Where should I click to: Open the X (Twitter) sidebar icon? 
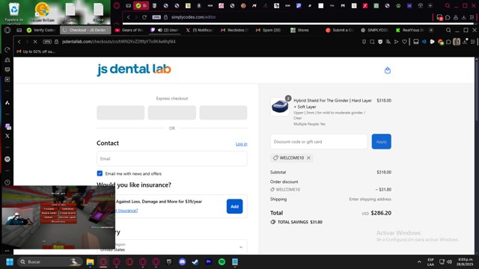tap(7, 136)
